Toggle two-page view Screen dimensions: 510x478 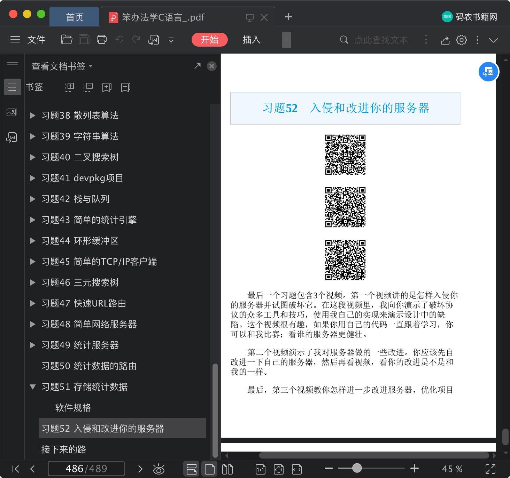point(227,469)
